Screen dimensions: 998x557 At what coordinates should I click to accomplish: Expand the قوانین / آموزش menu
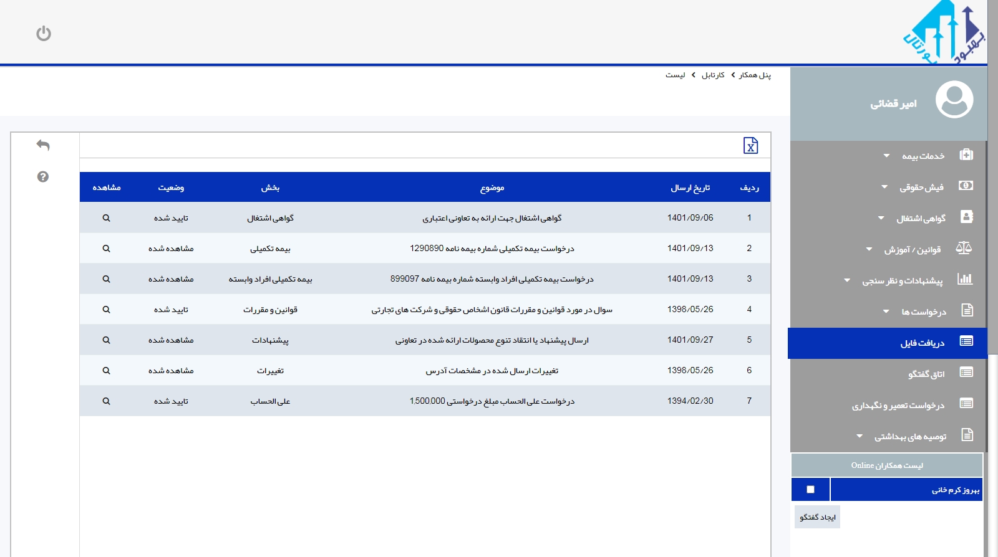912,249
